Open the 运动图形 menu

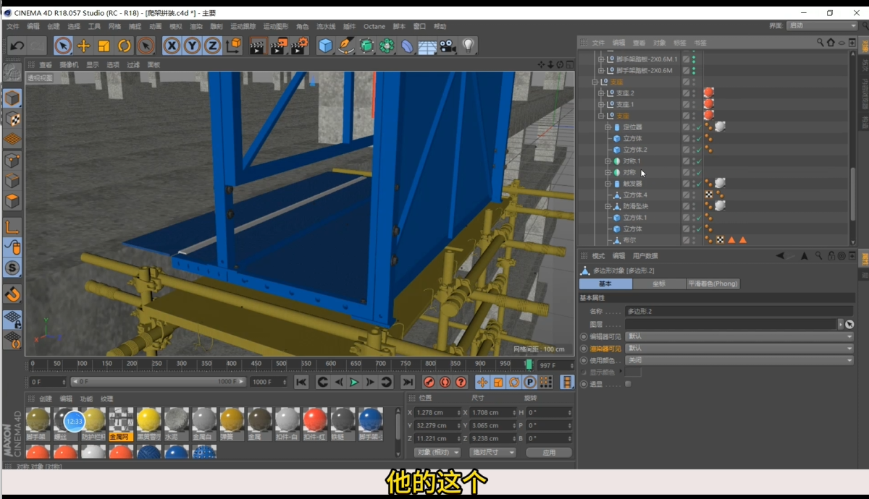tap(274, 26)
